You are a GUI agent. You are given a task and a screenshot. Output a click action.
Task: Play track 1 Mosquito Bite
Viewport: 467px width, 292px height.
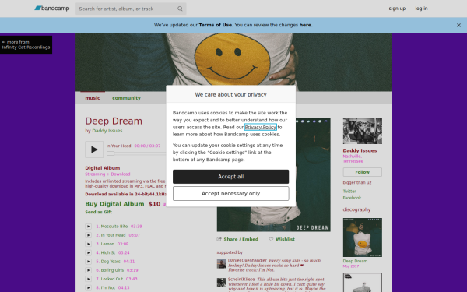click(89, 227)
